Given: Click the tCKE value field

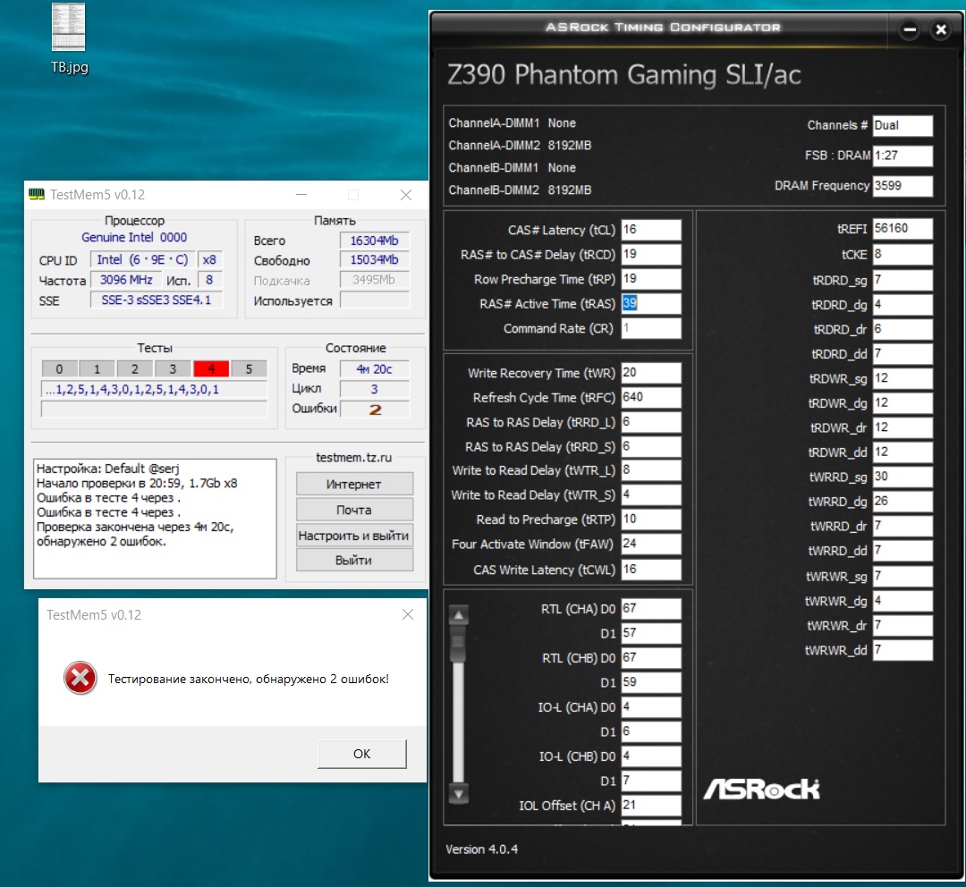Looking at the screenshot, I should (902, 255).
